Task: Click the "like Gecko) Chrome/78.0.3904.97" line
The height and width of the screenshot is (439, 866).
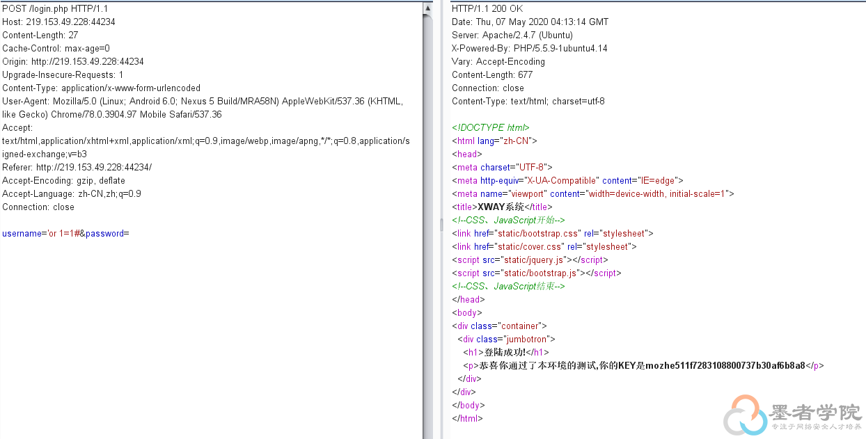Action: 112,114
